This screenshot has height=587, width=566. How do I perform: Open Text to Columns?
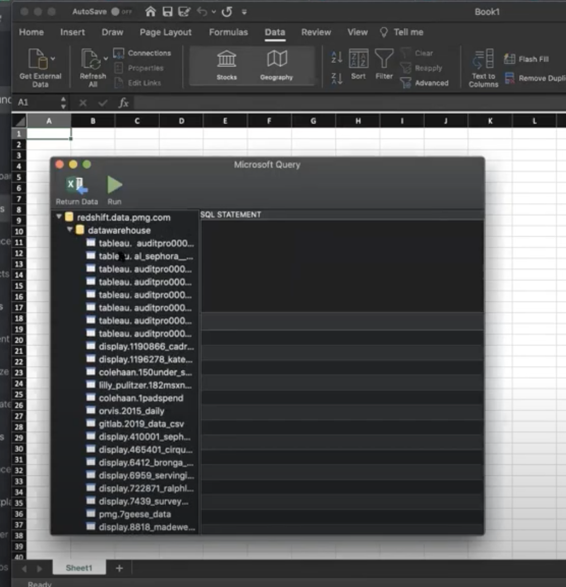483,68
